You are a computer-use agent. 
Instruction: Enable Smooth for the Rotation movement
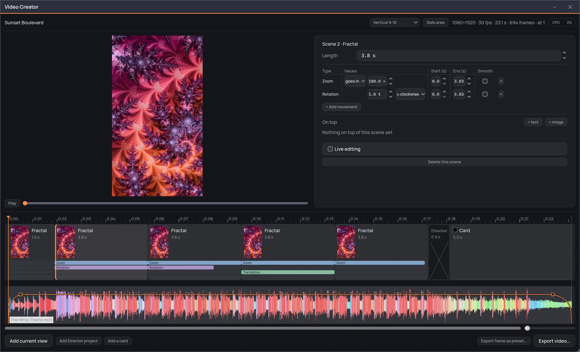[485, 94]
